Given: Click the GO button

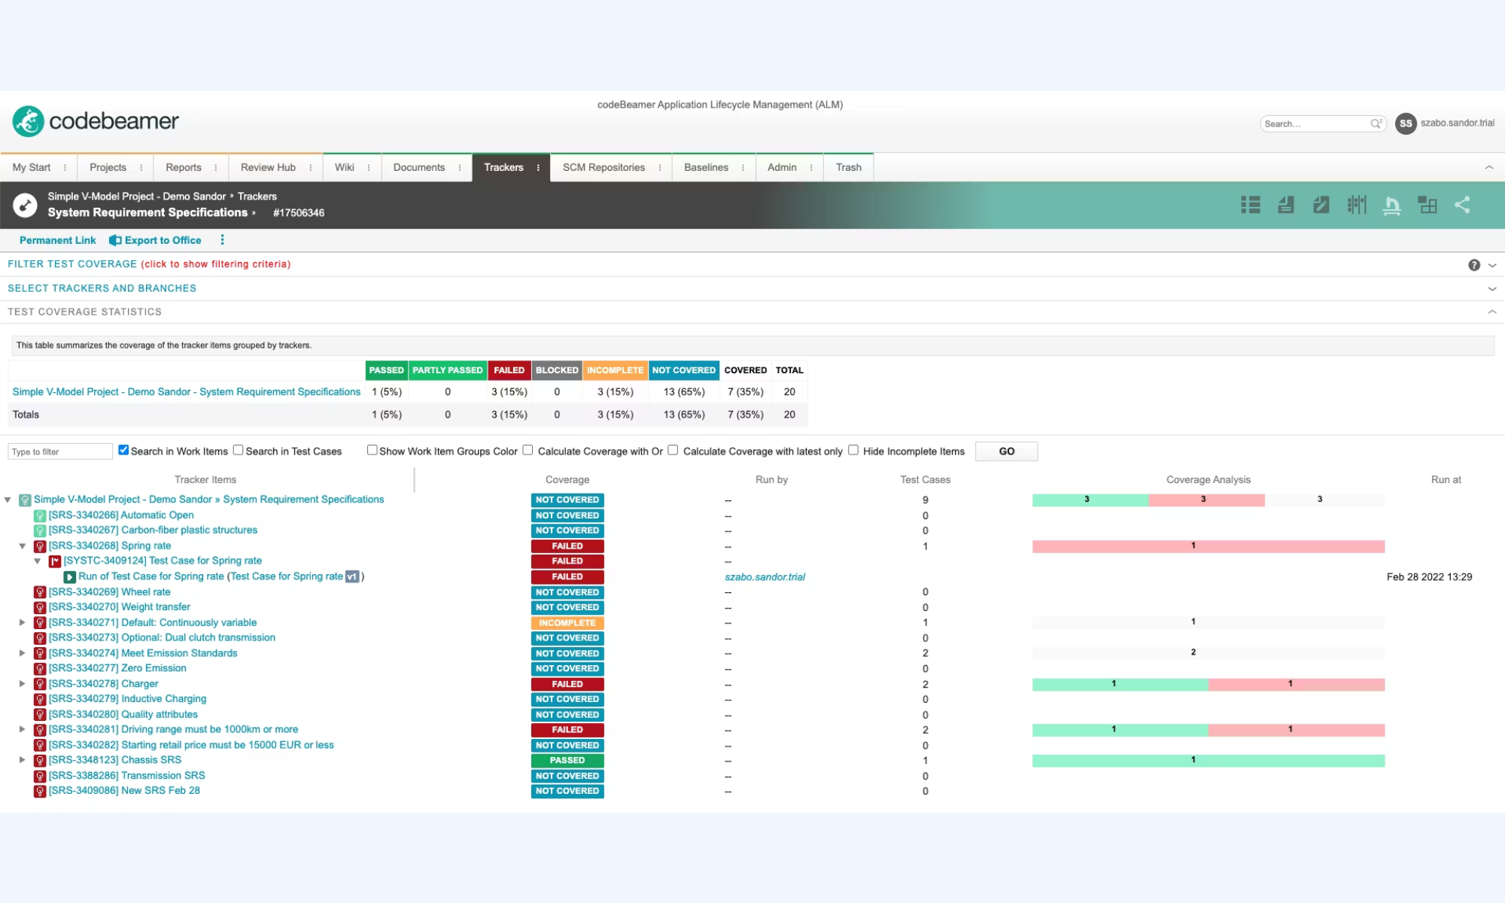Looking at the screenshot, I should 1006,451.
